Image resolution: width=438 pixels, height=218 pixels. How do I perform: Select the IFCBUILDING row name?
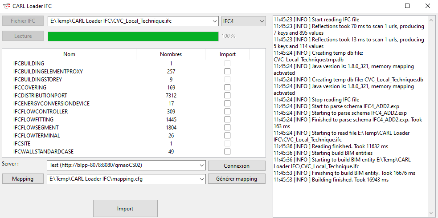coord(29,64)
